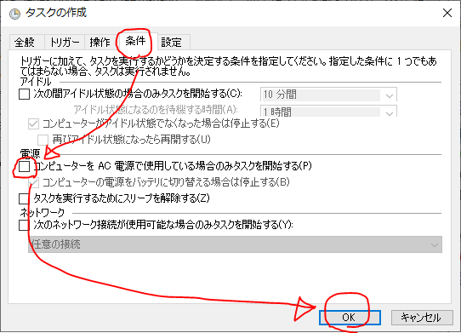
Task: Close the タスクの作成 dialog
Action: (x=447, y=13)
